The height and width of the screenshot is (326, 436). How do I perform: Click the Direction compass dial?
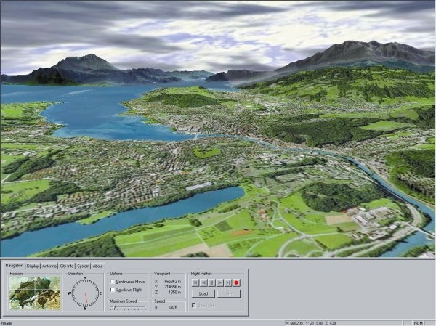coord(85,293)
